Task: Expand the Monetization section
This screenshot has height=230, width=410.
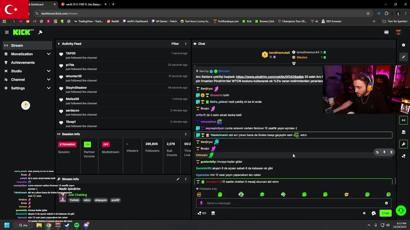Action: [27, 54]
